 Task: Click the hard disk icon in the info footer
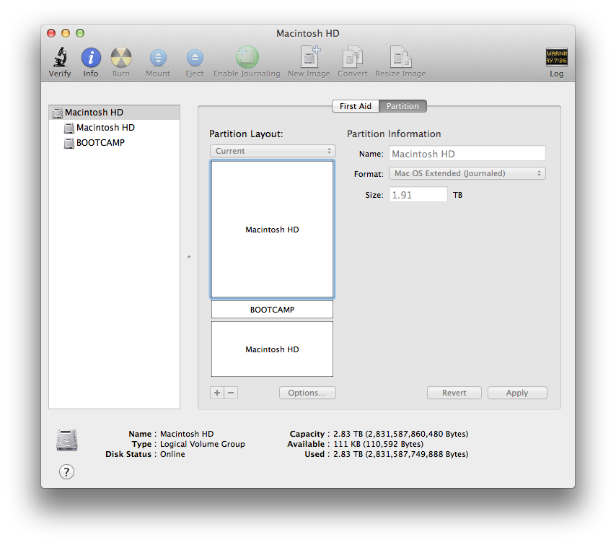pyautogui.click(x=67, y=440)
